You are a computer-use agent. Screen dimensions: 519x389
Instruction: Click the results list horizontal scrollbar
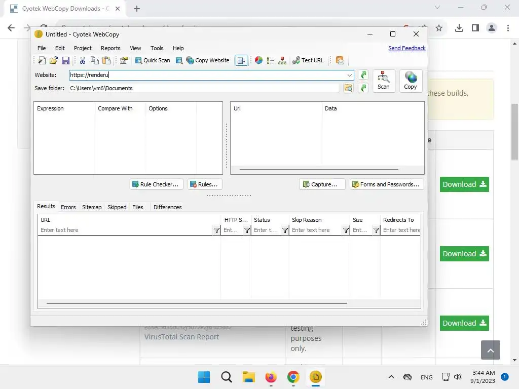pos(197,303)
